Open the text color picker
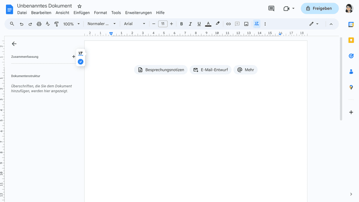 click(x=208, y=24)
